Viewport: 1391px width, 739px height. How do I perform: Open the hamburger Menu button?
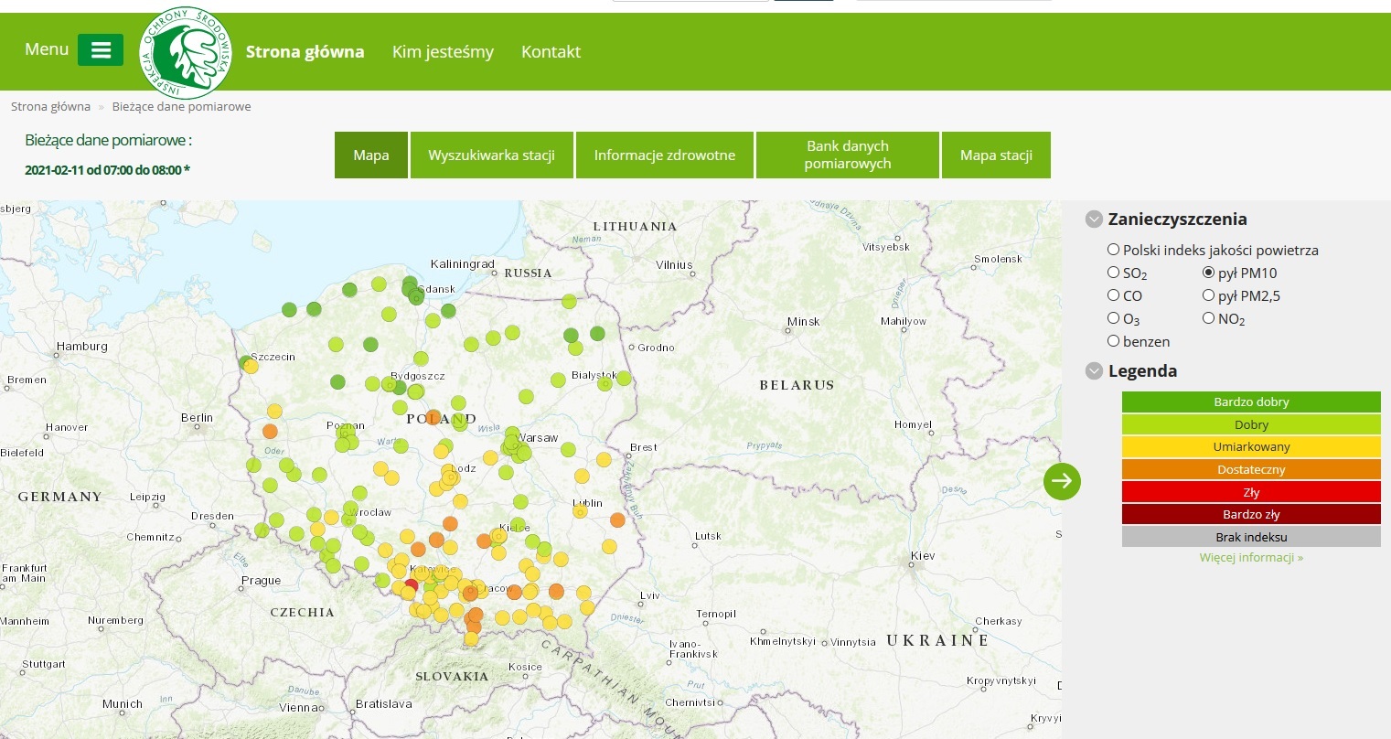point(101,50)
